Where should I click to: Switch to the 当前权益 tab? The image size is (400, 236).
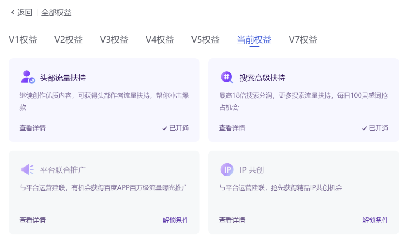tap(254, 40)
